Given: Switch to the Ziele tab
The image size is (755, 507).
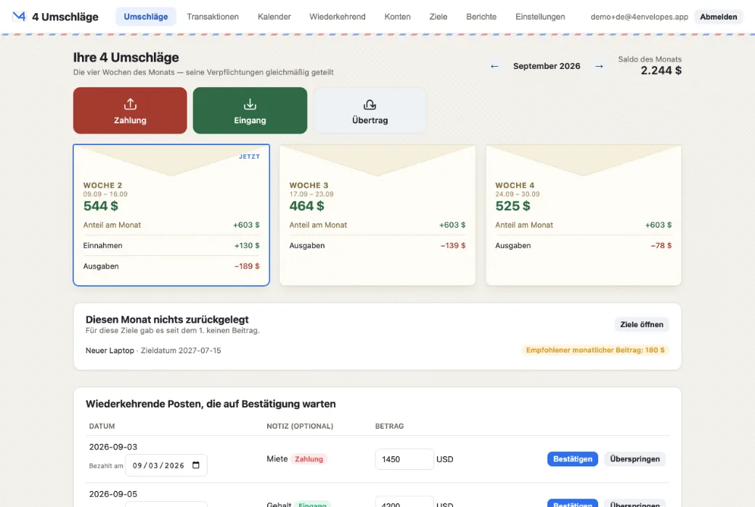Looking at the screenshot, I should [x=438, y=17].
